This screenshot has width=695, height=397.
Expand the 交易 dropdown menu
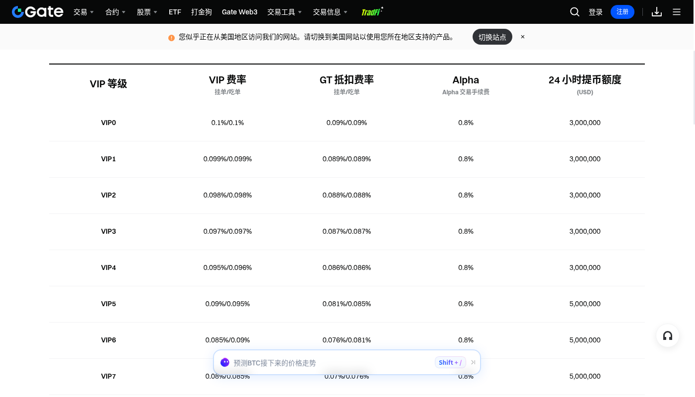click(84, 12)
